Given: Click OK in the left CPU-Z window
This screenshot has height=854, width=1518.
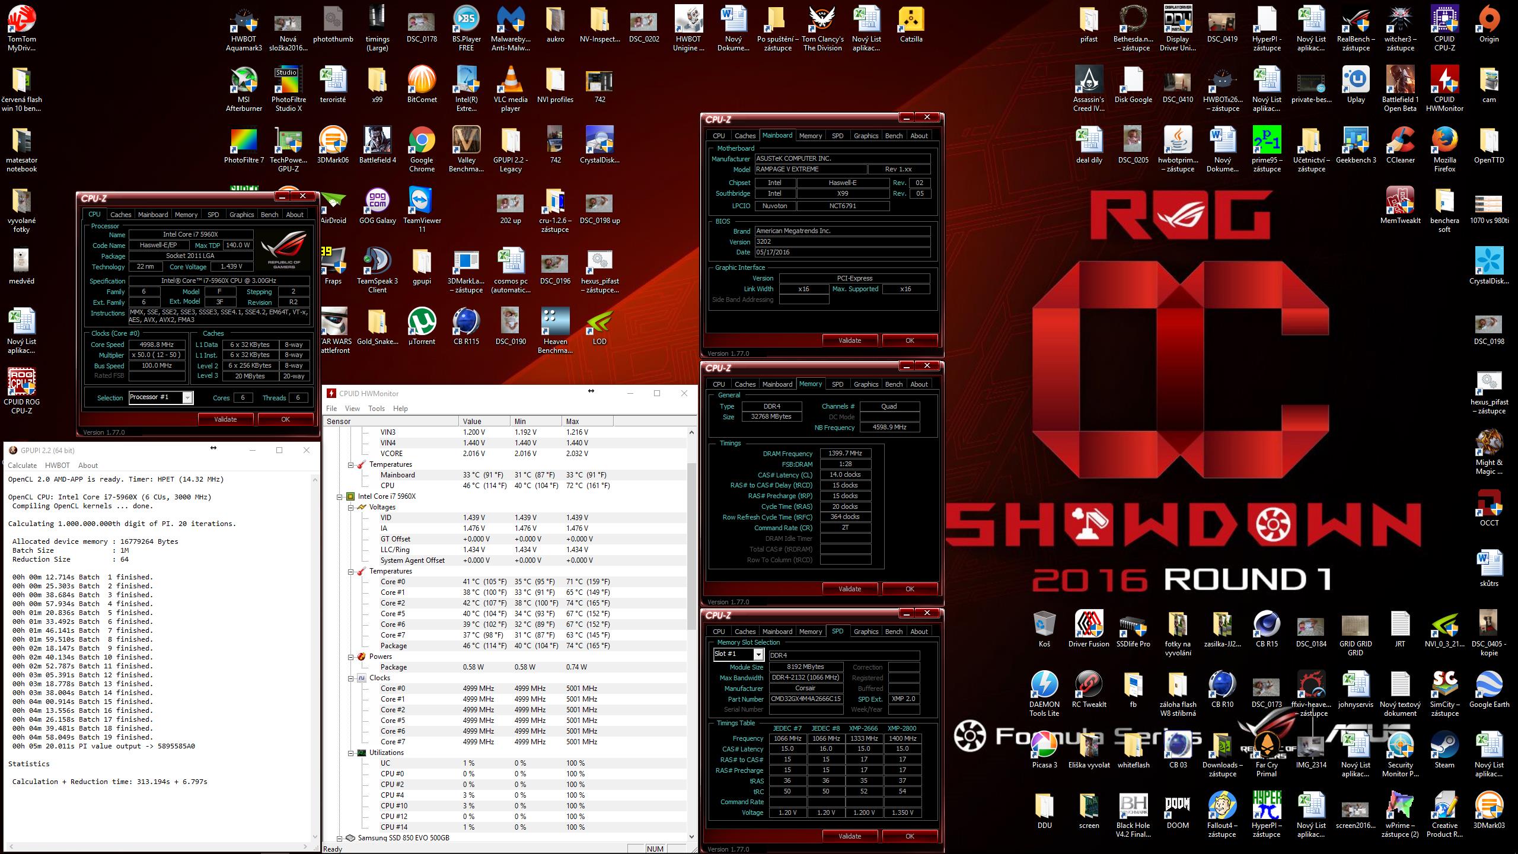Looking at the screenshot, I should [x=285, y=419].
